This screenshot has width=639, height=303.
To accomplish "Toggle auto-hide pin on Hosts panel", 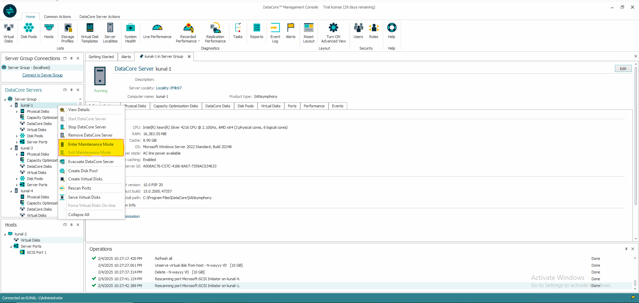I will pos(71,225).
